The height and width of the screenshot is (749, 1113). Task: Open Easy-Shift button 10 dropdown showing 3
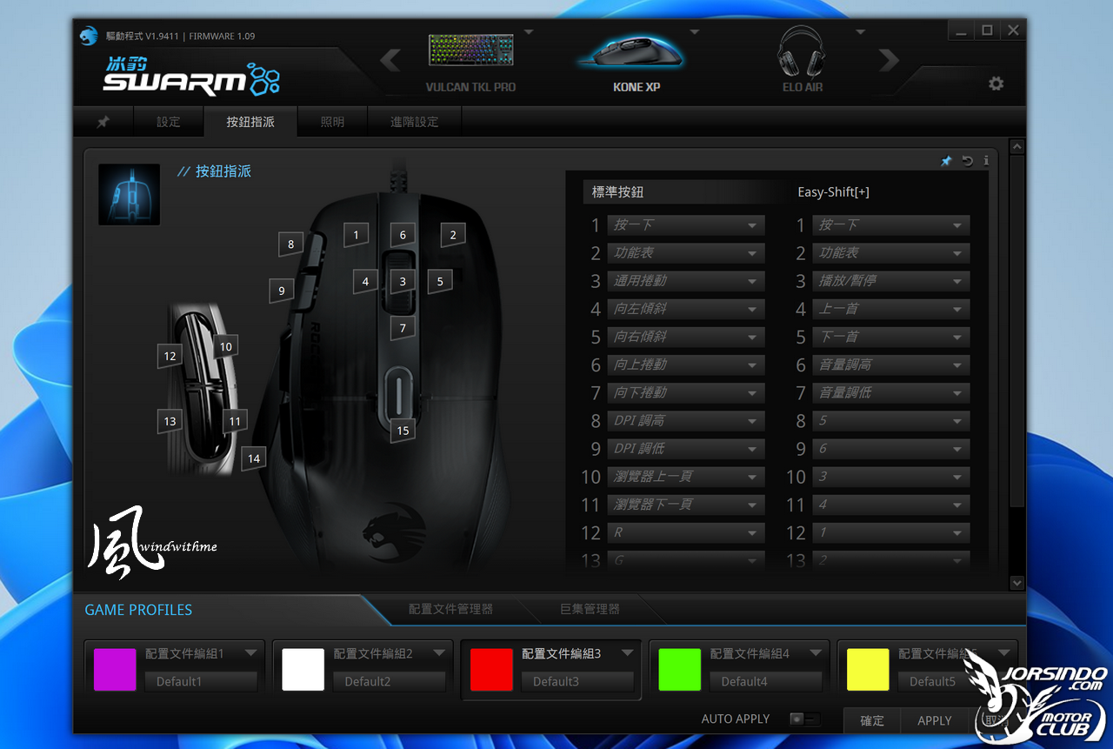tap(891, 477)
